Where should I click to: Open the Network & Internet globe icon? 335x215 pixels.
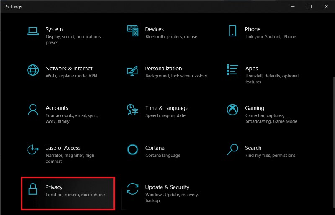[33, 70]
